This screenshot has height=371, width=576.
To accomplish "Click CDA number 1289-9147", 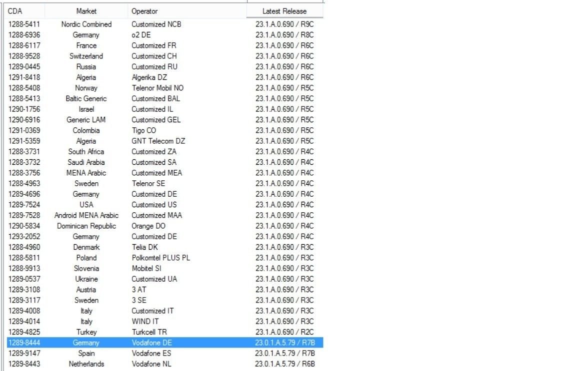I will click(x=24, y=354).
